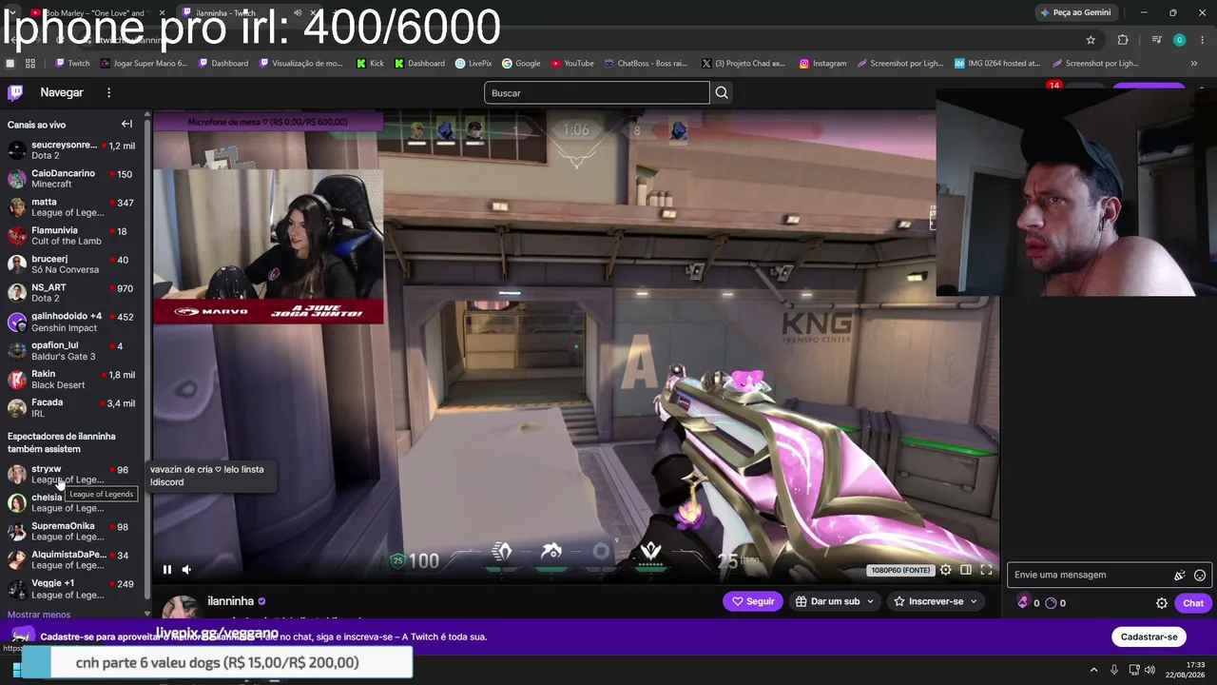Enter fullscreen on the video player
1217x685 pixels.
pyautogui.click(x=986, y=570)
